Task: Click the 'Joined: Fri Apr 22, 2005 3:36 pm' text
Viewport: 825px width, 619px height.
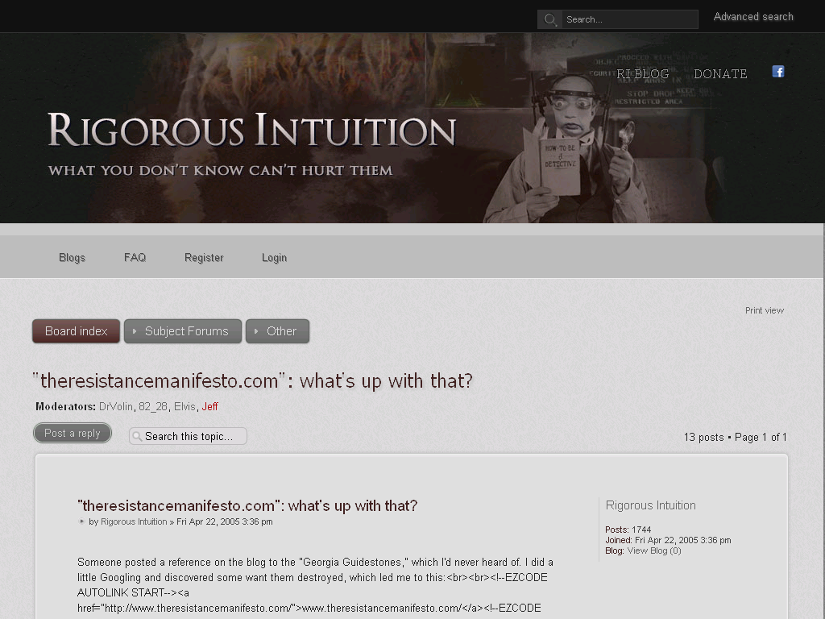Action: pyautogui.click(x=668, y=540)
